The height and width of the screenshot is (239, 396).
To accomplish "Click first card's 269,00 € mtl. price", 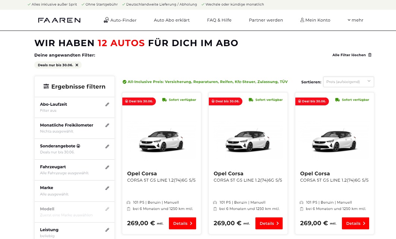I will click(x=145, y=223).
